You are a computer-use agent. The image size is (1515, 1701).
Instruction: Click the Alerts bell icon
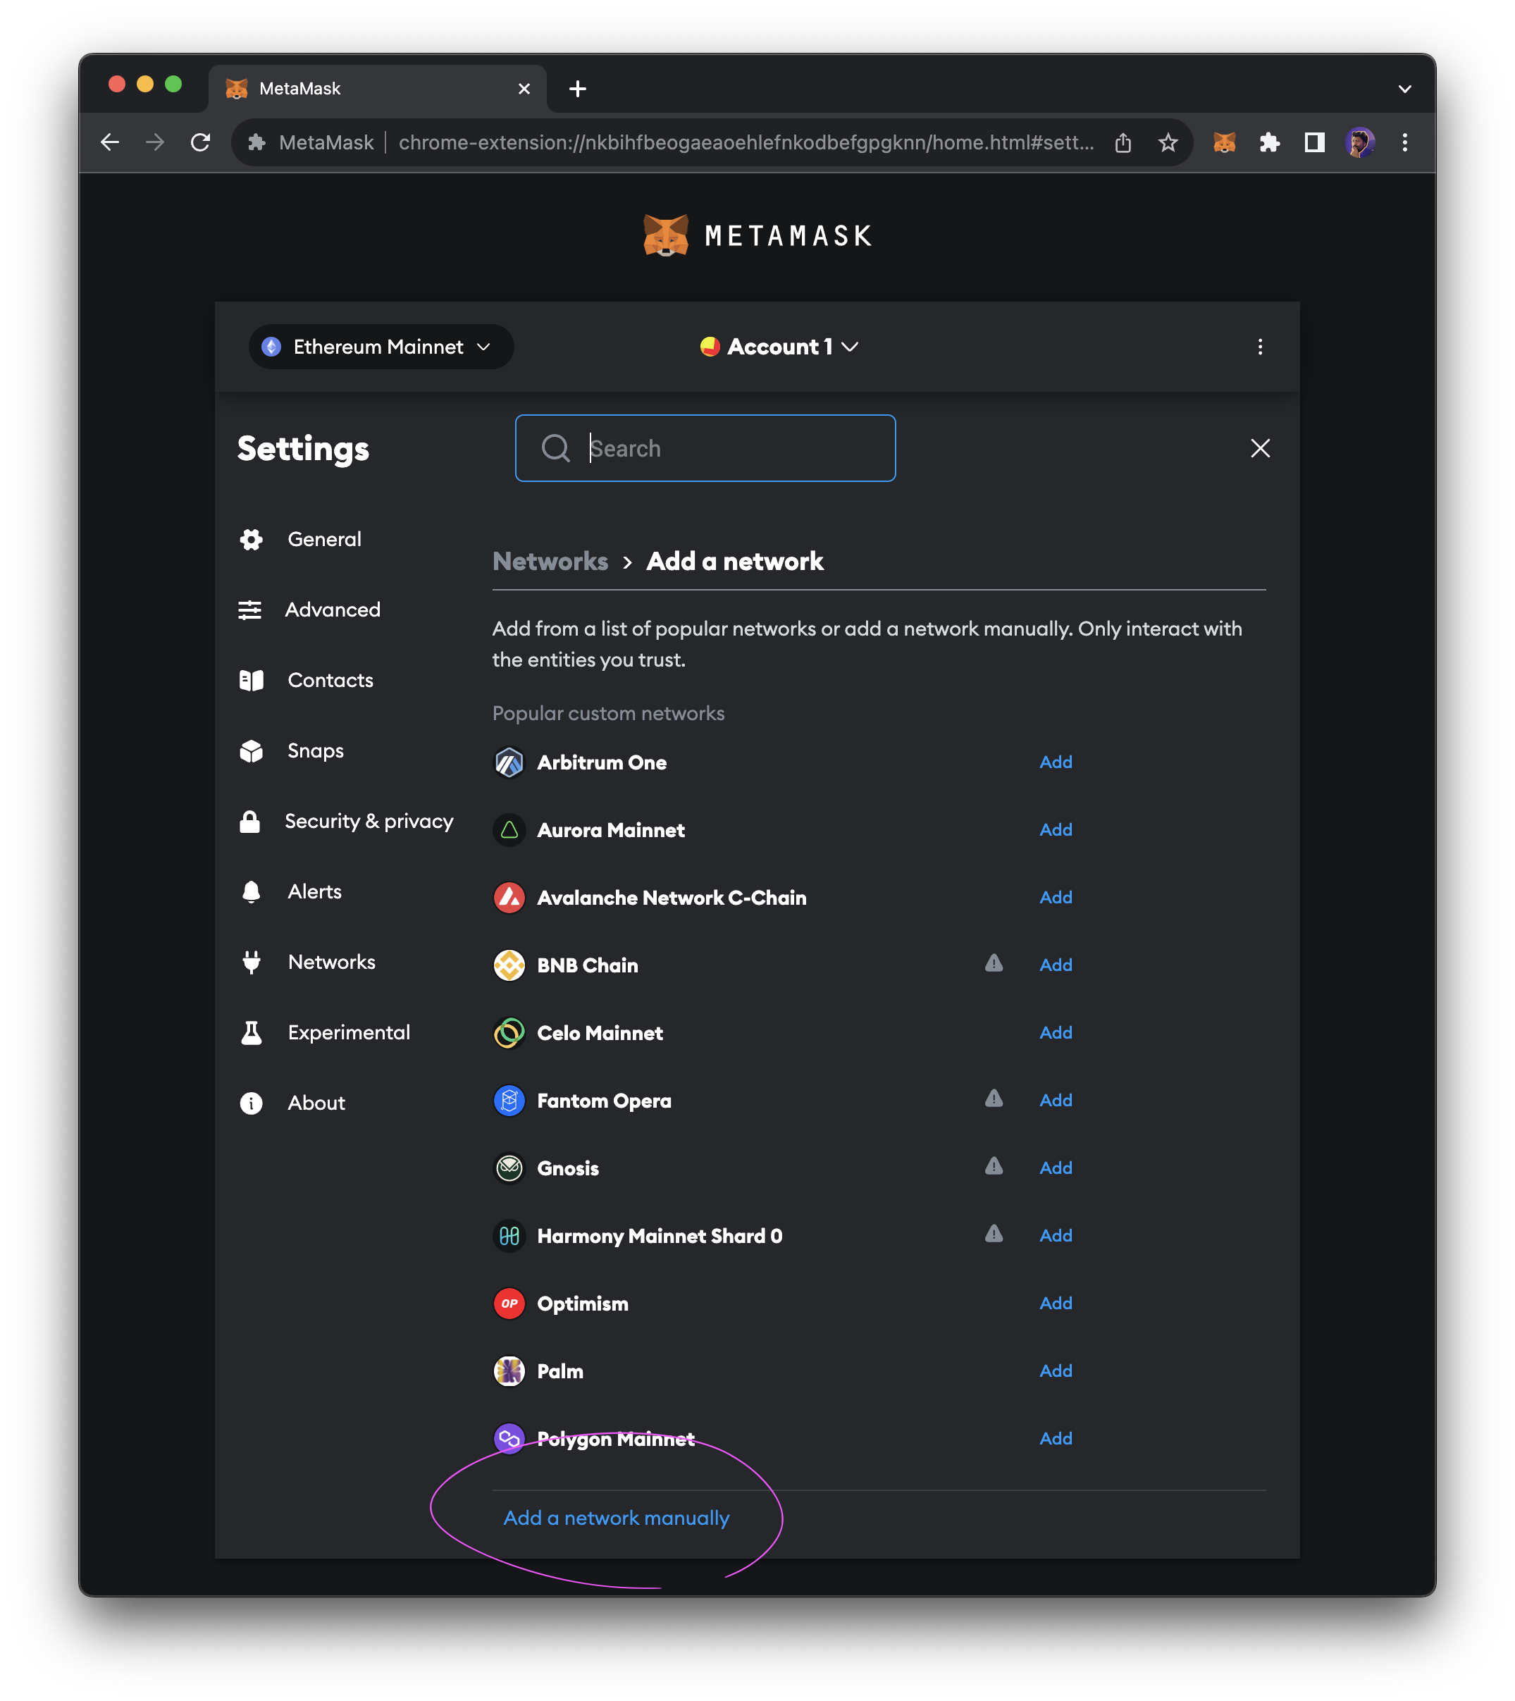tap(251, 891)
